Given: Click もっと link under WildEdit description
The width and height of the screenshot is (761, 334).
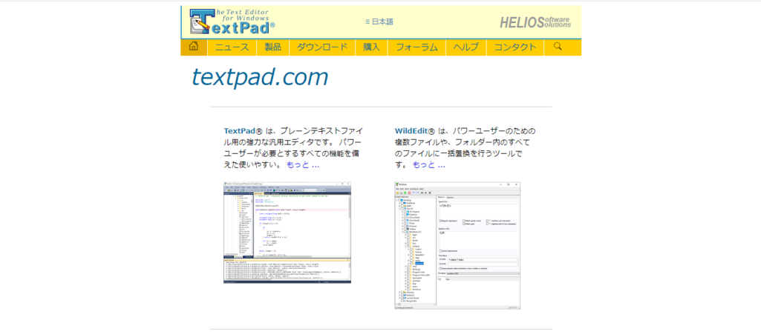Looking at the screenshot, I should [x=428, y=164].
